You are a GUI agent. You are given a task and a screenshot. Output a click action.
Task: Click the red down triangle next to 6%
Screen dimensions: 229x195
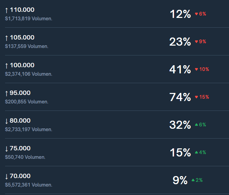197,14
